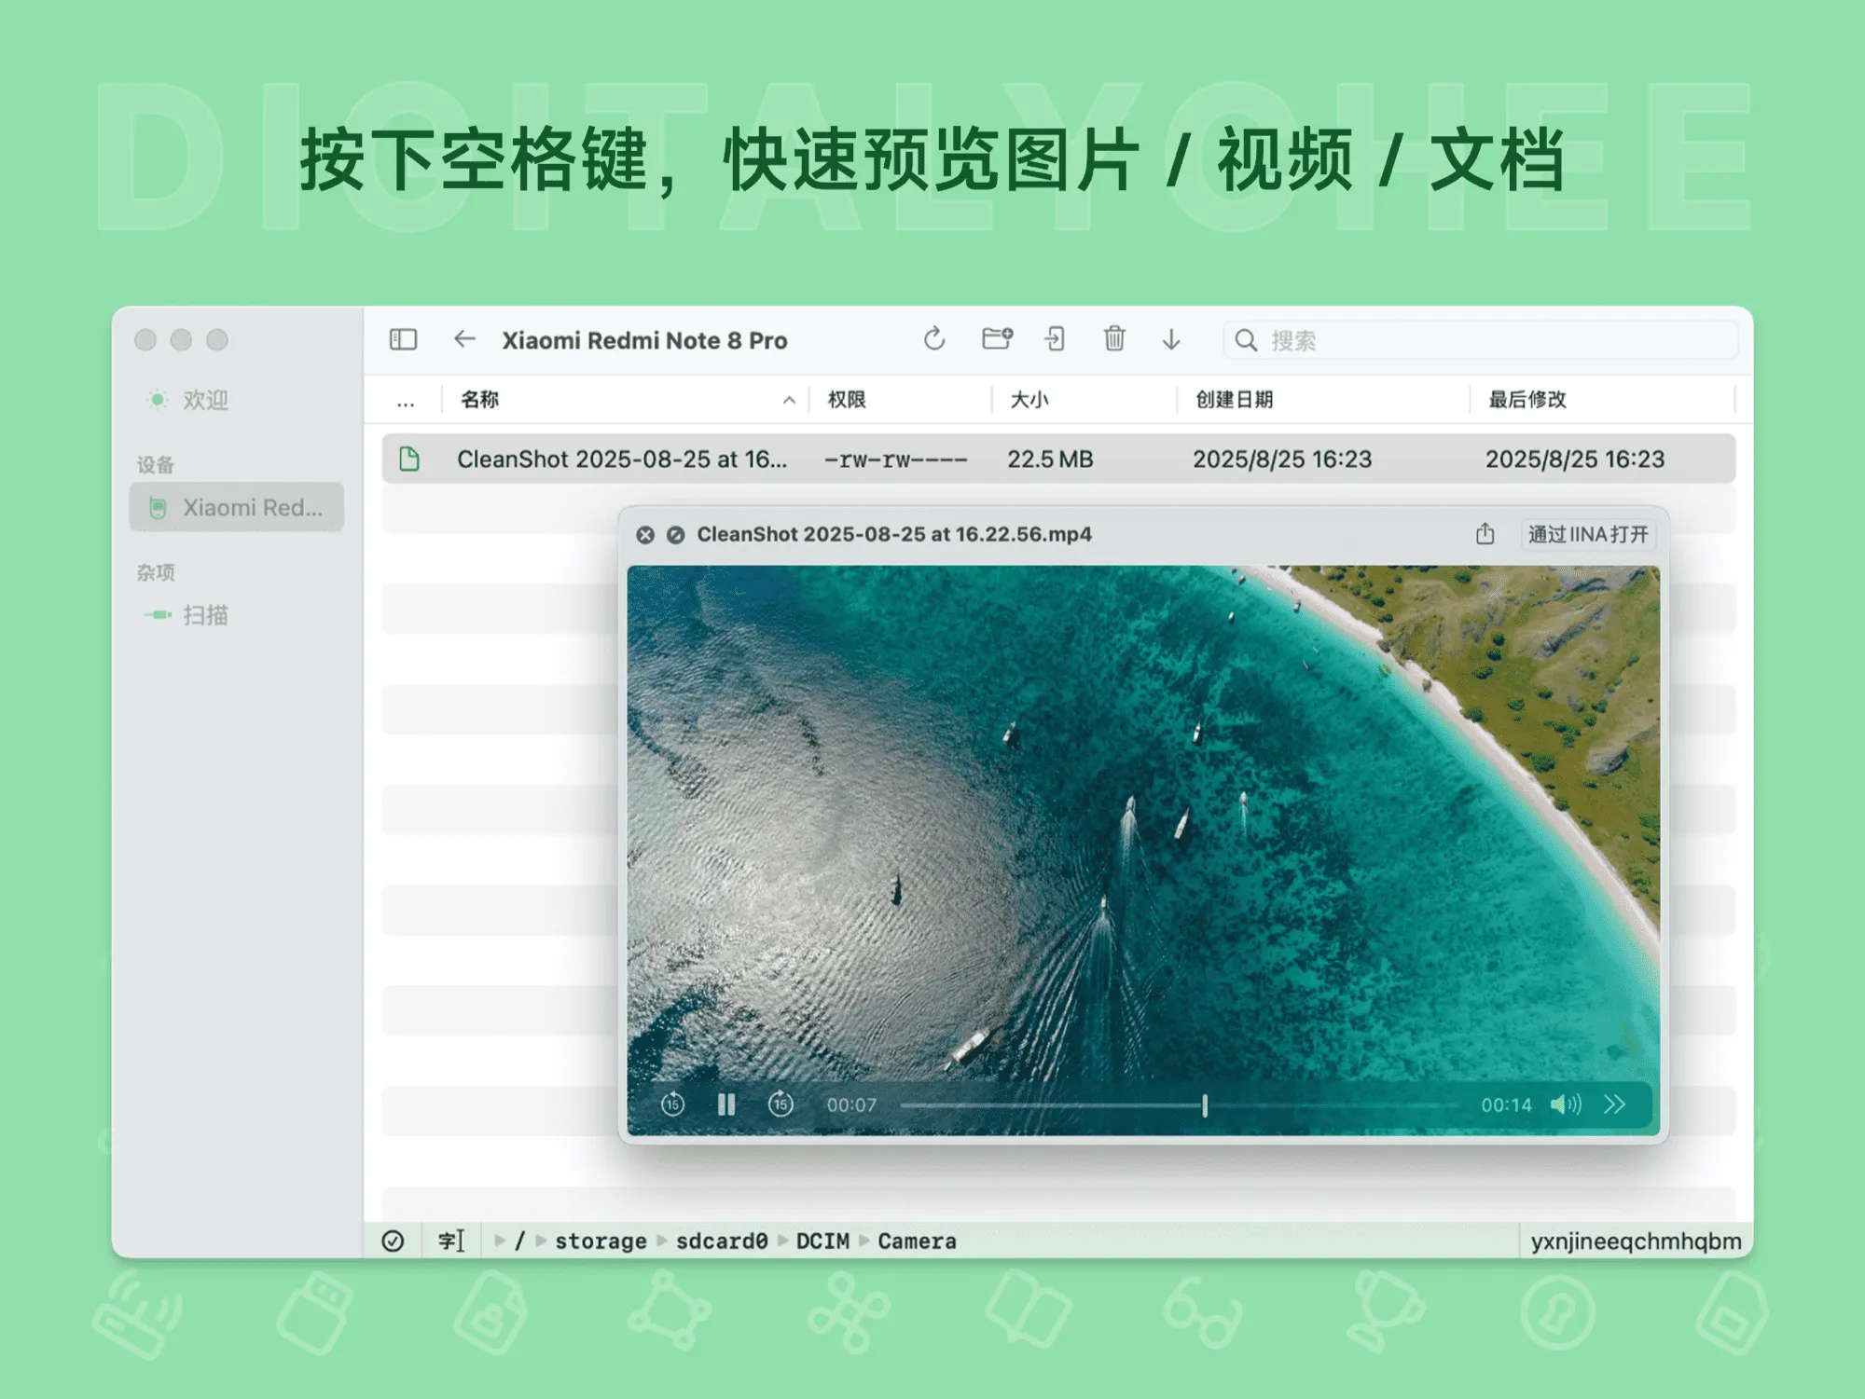
Task: Open the ... column options header
Action: click(x=406, y=401)
